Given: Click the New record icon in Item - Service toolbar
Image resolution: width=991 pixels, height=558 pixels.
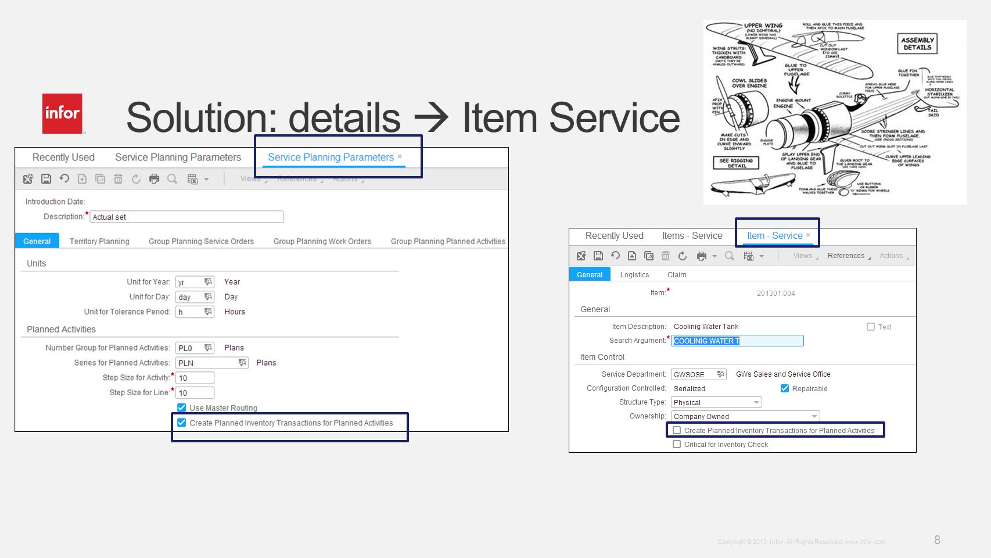Looking at the screenshot, I should [632, 256].
